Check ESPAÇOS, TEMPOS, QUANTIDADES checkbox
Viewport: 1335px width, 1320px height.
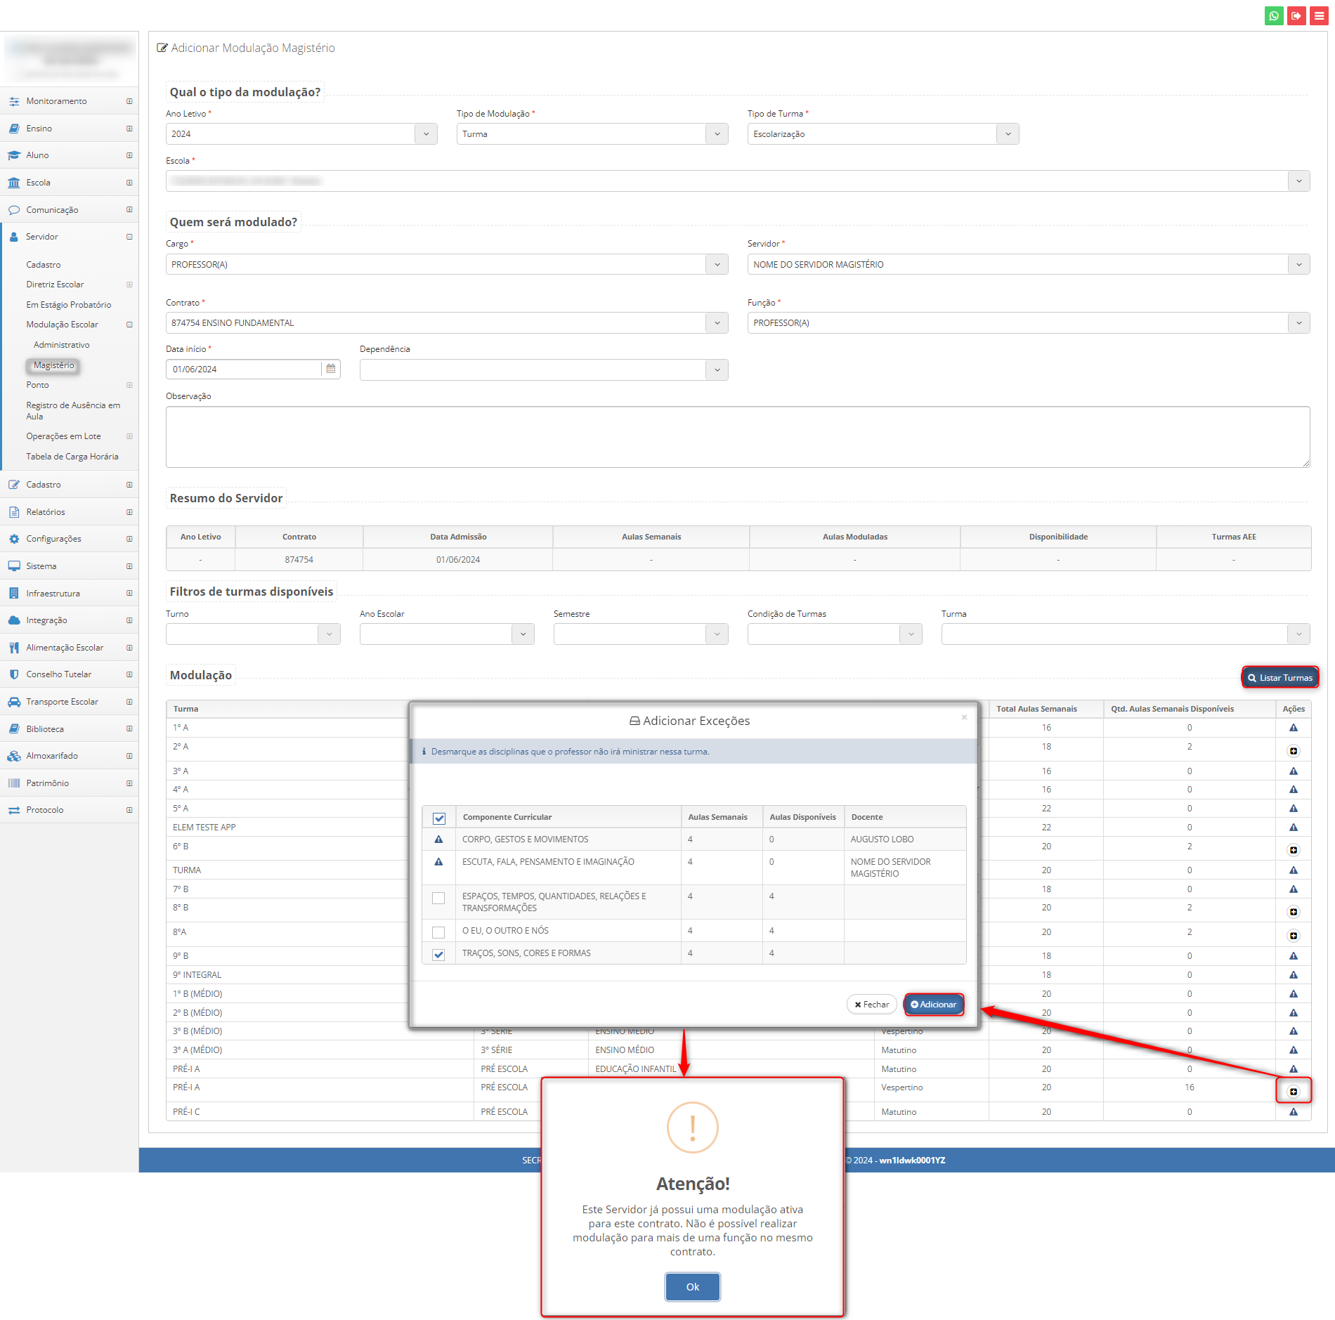(x=438, y=898)
